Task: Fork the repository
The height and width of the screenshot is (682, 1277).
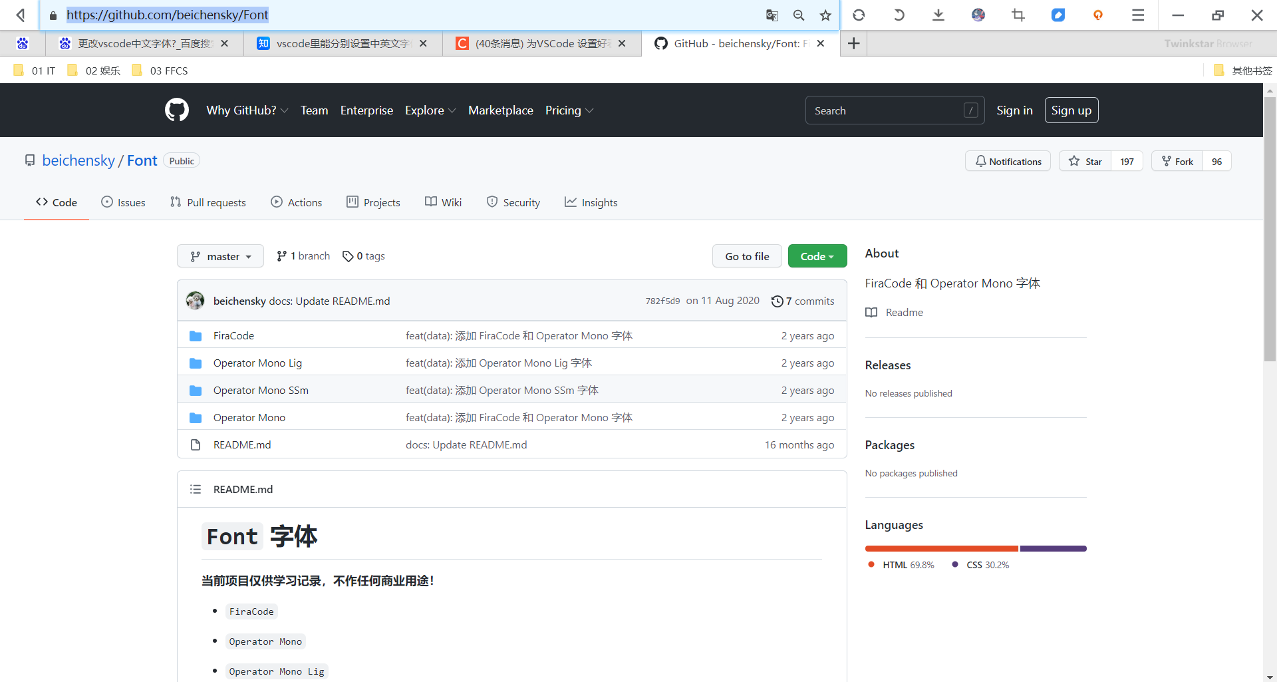Action: 1177,161
